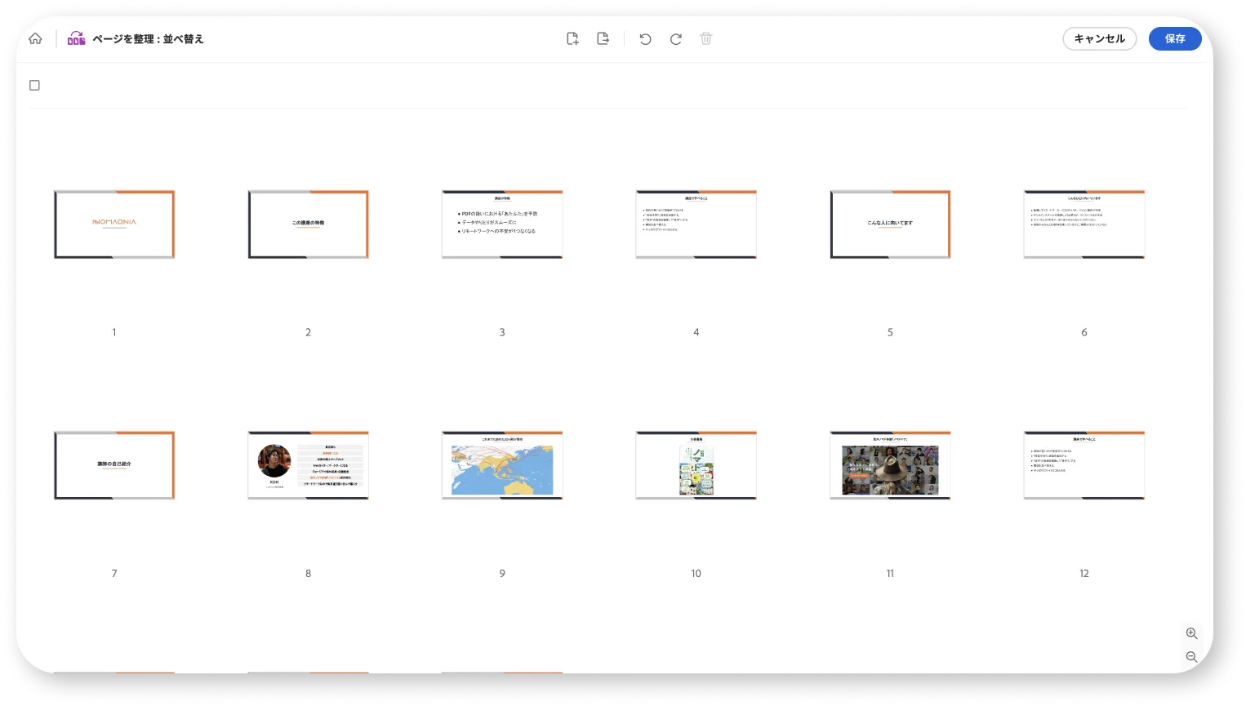Click page number label 6
Screen dimensions: 1246x706
[1084, 332]
